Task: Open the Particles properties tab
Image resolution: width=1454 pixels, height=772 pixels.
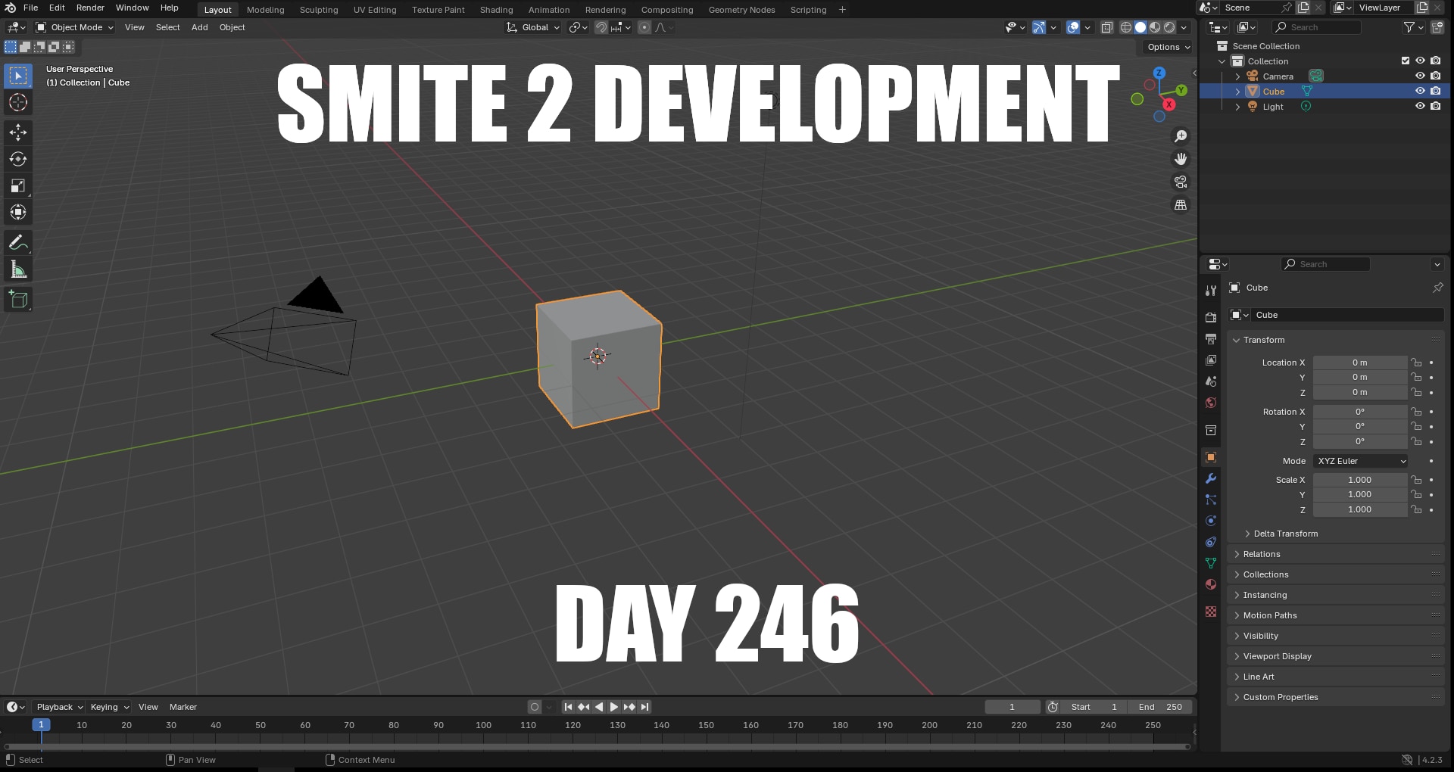Action: click(1211, 500)
